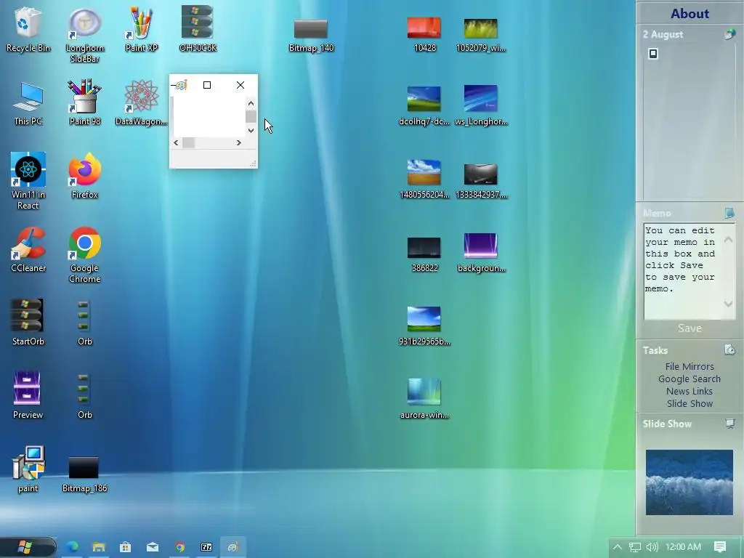The height and width of the screenshot is (558, 744).
Task: Open Edge from the taskbar
Action: (x=72, y=547)
